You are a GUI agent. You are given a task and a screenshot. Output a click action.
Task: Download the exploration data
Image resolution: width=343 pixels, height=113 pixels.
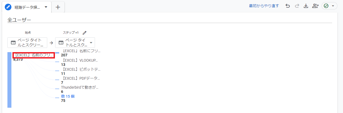tap(306, 6)
